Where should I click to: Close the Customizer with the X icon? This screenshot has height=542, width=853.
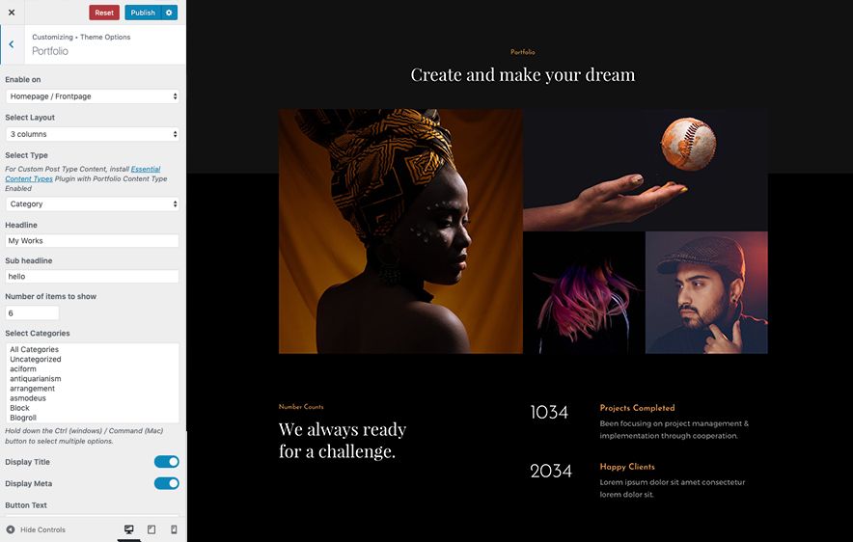click(12, 12)
